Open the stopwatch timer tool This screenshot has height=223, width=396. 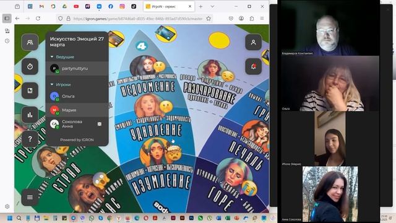point(30,66)
